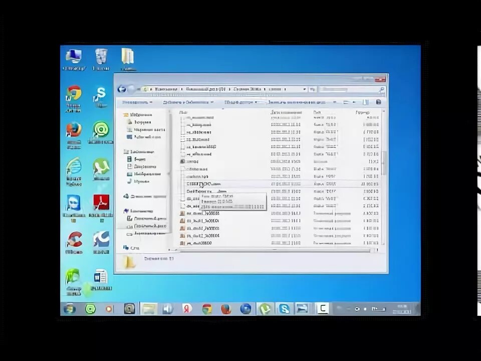Select Recent places under Favorites
The width and height of the screenshot is (481, 361).
[x=146, y=129]
